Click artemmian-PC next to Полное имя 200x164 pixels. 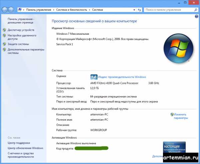[x=99, y=120]
